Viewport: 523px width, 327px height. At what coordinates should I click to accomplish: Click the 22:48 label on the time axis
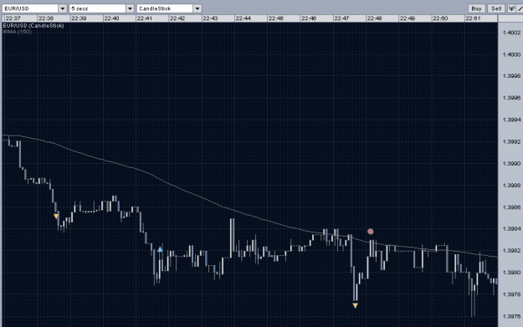pos(374,18)
